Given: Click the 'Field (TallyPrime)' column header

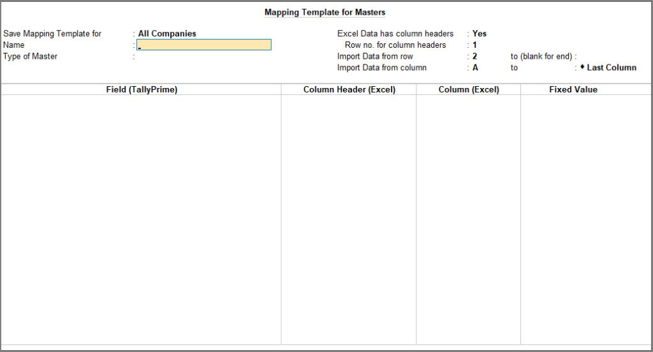Looking at the screenshot, I should pos(142,89).
